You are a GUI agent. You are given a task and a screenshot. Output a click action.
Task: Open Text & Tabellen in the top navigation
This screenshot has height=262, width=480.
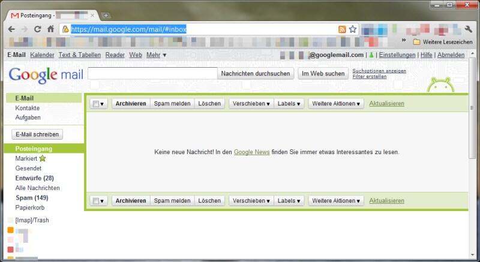[80, 55]
